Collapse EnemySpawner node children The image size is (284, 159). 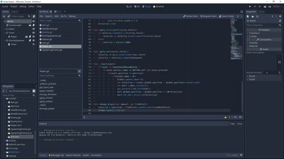[x=5, y=40]
